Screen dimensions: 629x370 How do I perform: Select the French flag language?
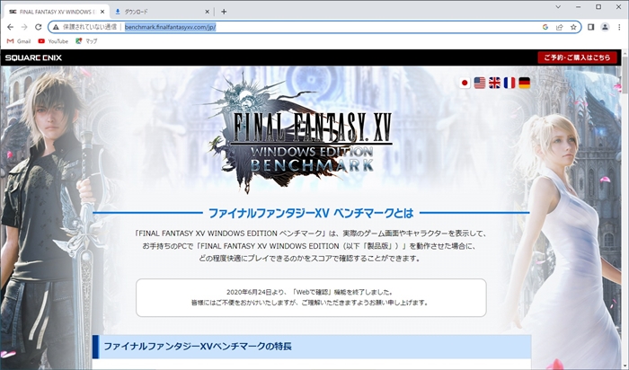(509, 83)
